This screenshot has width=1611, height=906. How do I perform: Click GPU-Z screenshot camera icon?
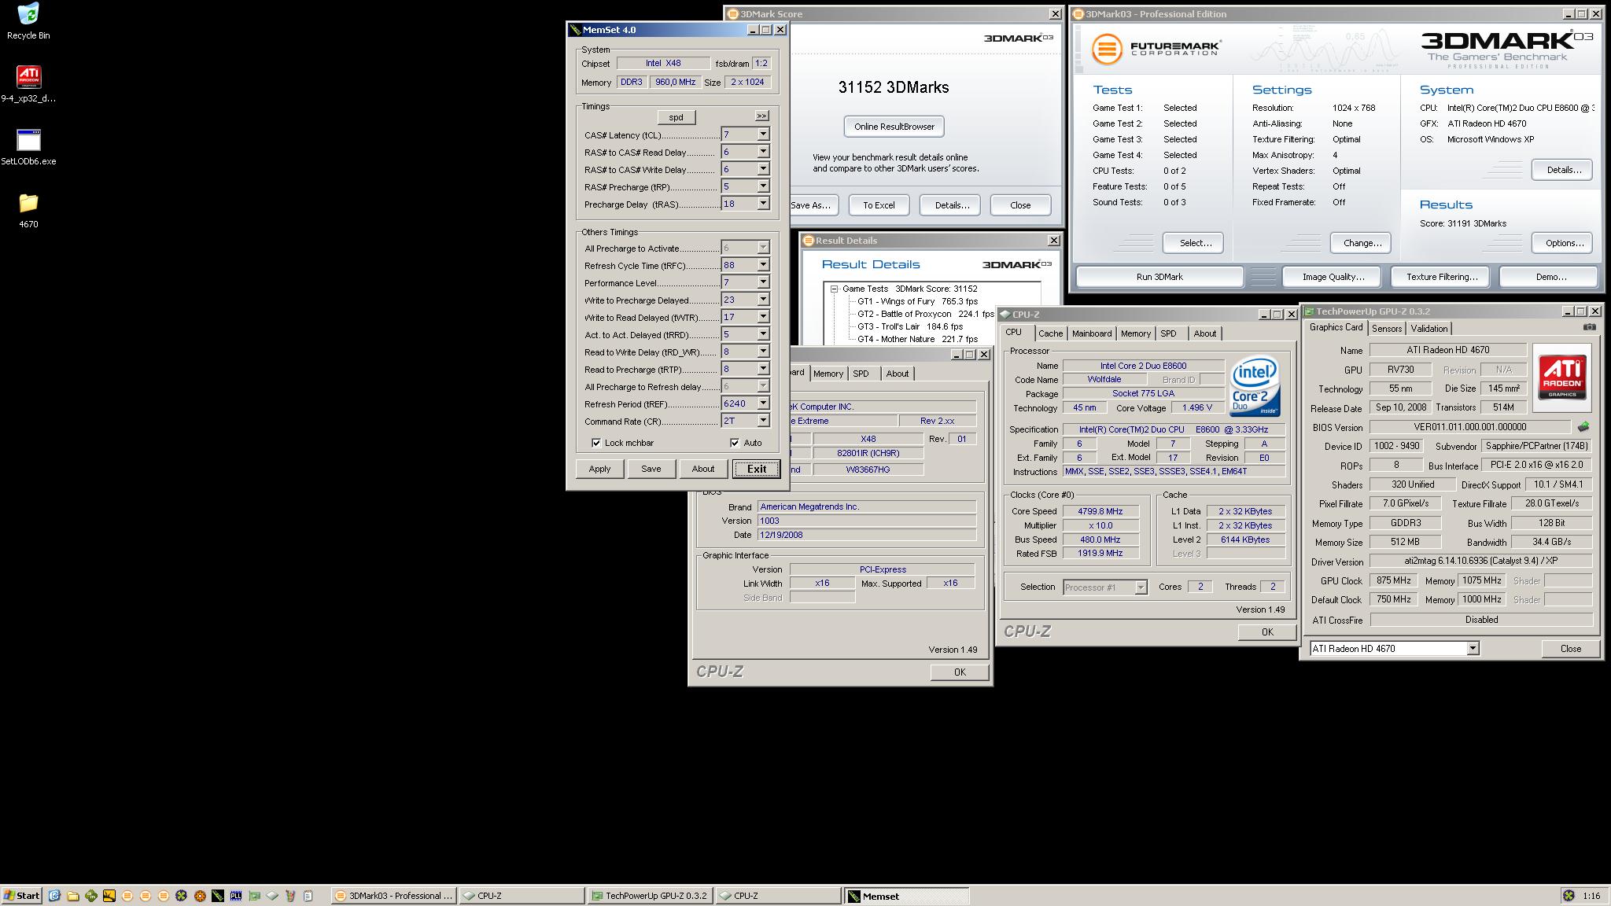[x=1589, y=327]
